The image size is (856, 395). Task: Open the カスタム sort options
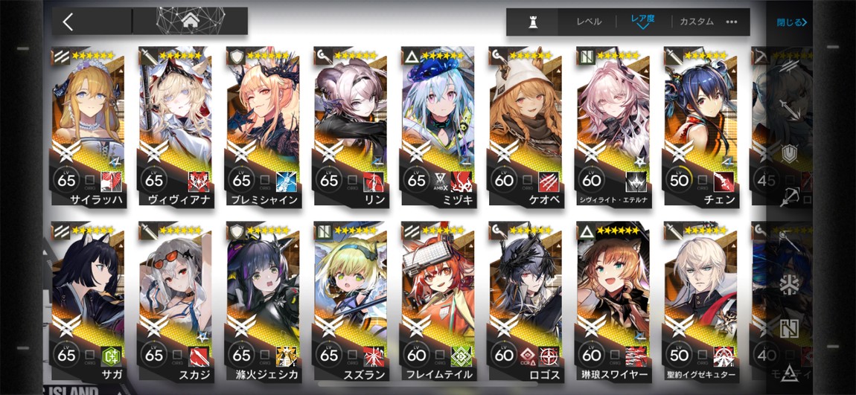[697, 22]
